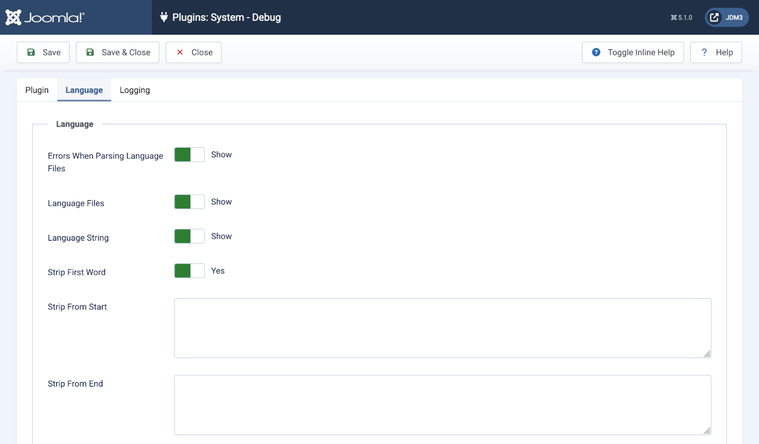Select the Language tab
This screenshot has height=444, width=759.
click(83, 90)
